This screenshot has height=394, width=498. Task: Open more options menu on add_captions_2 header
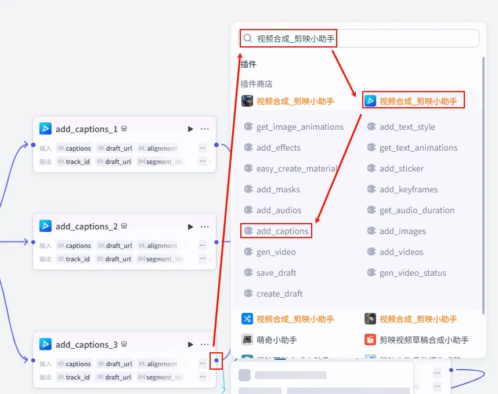click(x=204, y=227)
